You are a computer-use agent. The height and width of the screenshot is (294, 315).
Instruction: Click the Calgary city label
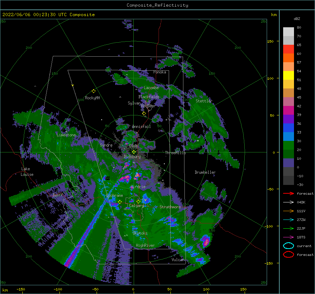[136, 206]
